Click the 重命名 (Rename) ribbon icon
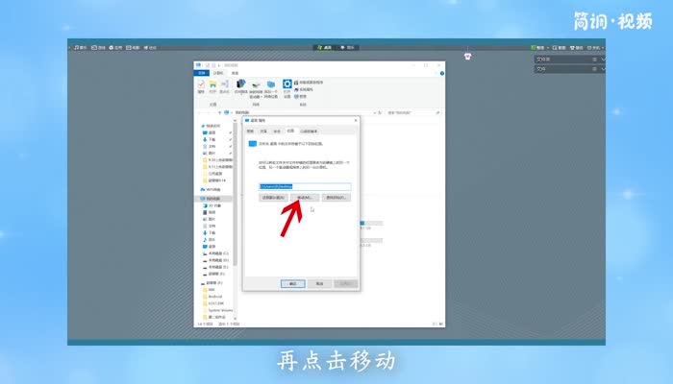 click(x=225, y=86)
